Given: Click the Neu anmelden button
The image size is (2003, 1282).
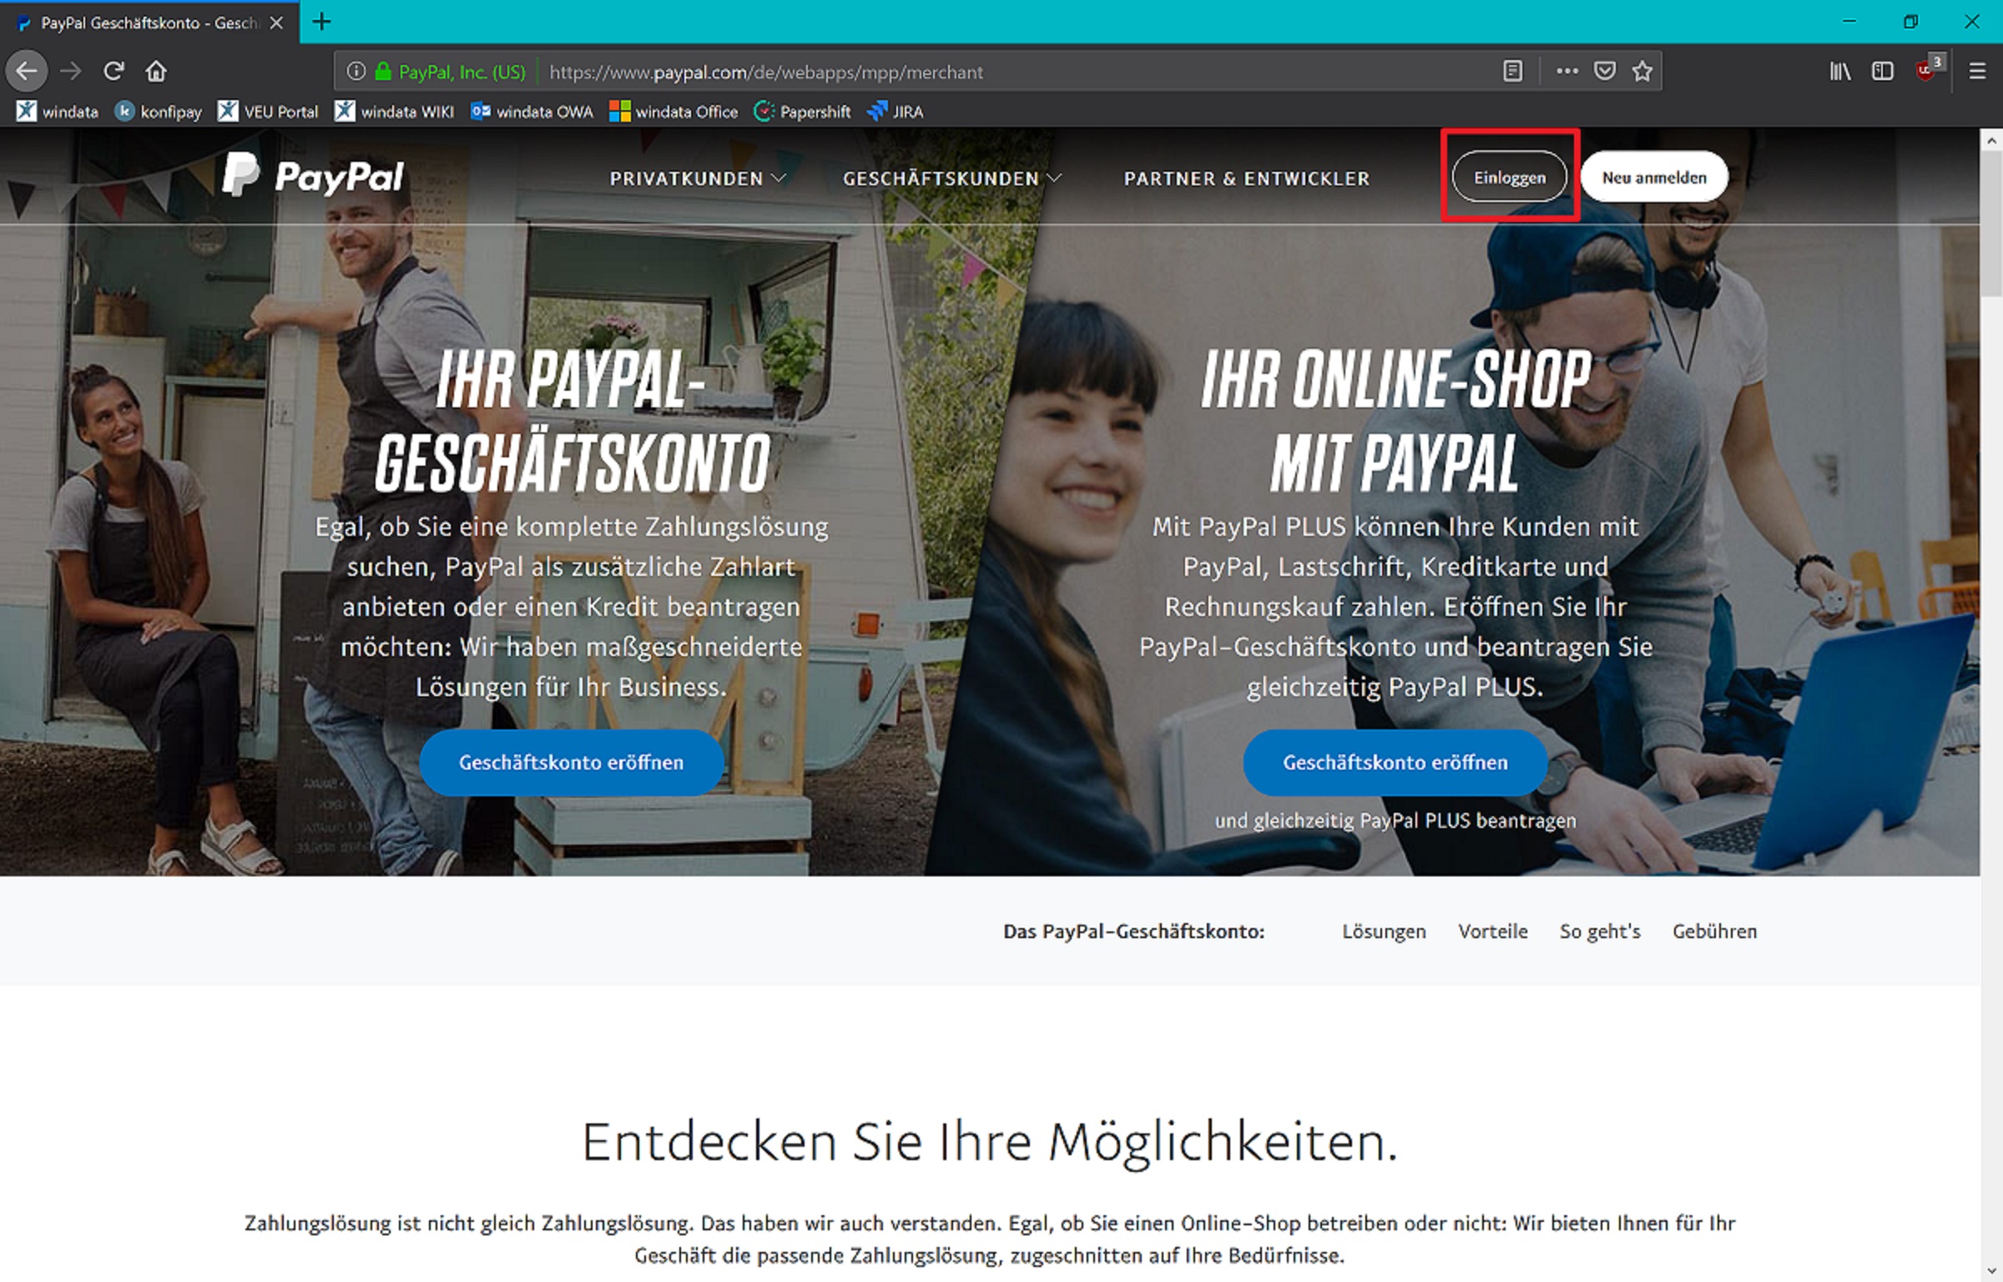Looking at the screenshot, I should click(x=1653, y=177).
